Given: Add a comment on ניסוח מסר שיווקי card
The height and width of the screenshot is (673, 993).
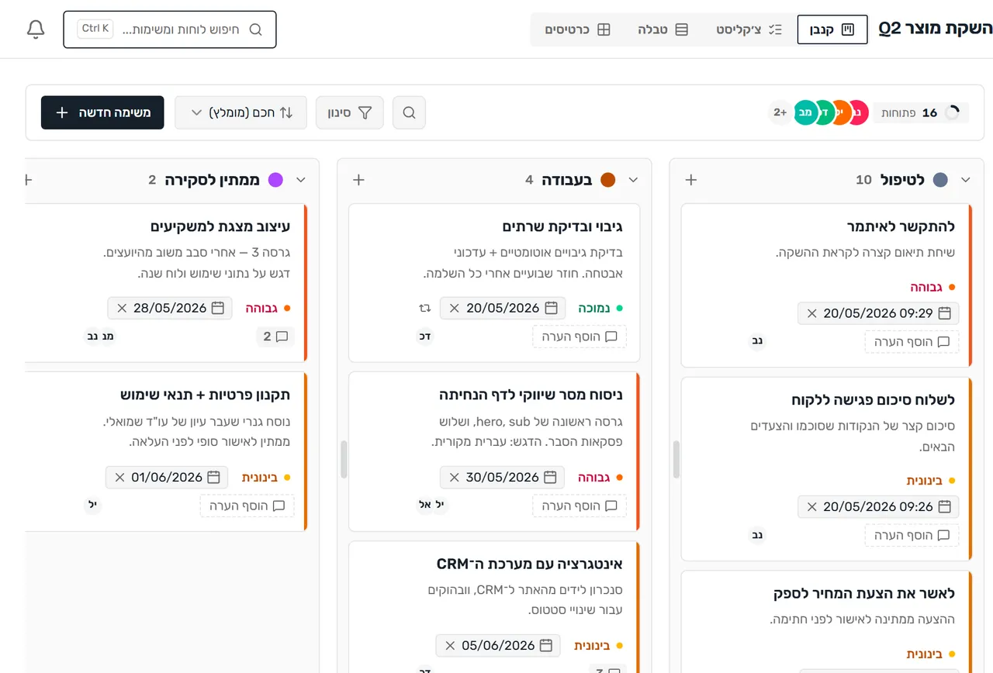Looking at the screenshot, I should [579, 506].
